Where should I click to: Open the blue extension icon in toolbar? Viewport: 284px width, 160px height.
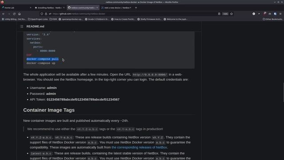click(275, 14)
